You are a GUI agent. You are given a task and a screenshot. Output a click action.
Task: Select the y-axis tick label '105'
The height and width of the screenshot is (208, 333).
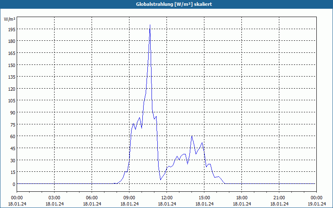(12, 101)
